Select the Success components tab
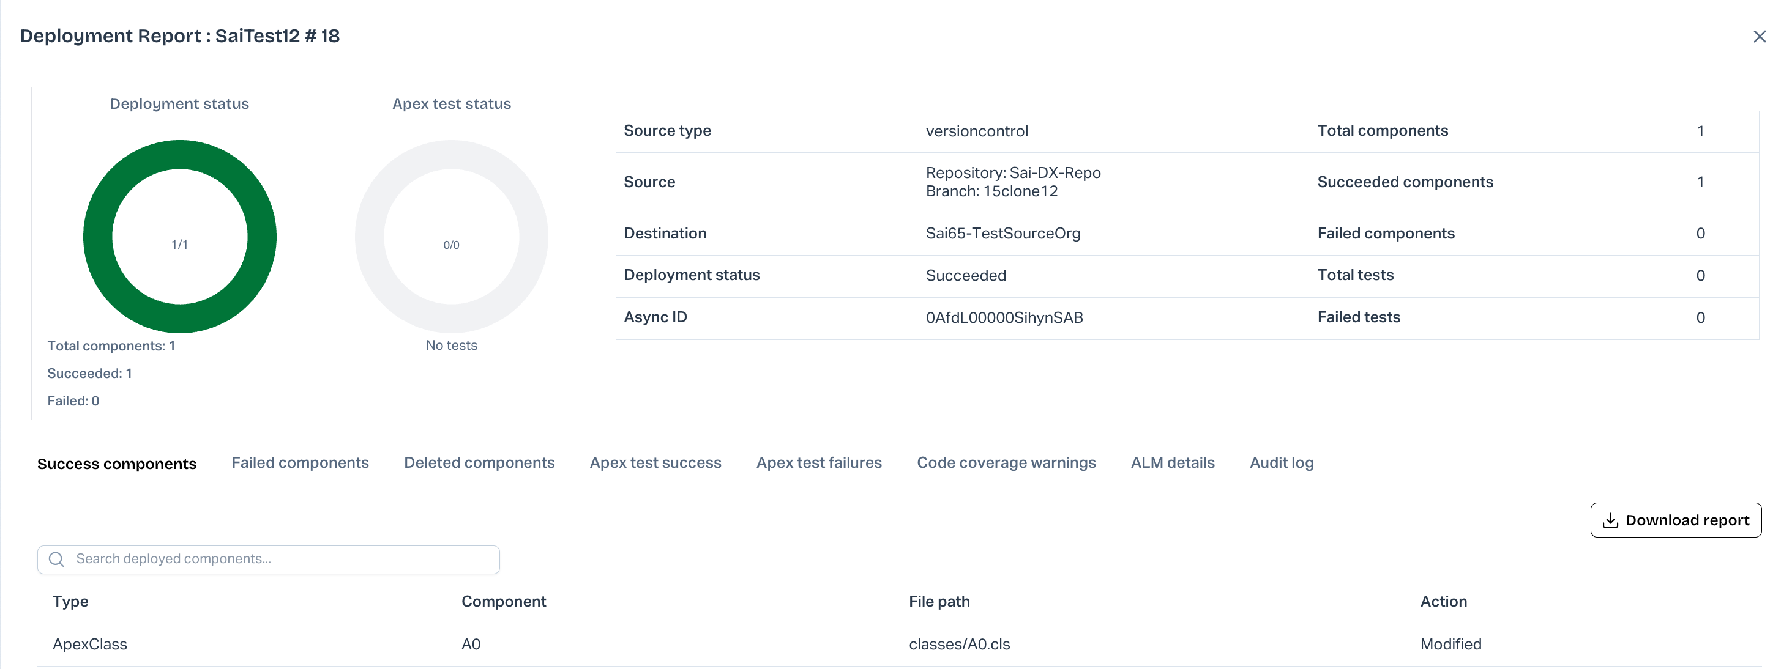Screen dimensions: 1792x669 [117, 464]
